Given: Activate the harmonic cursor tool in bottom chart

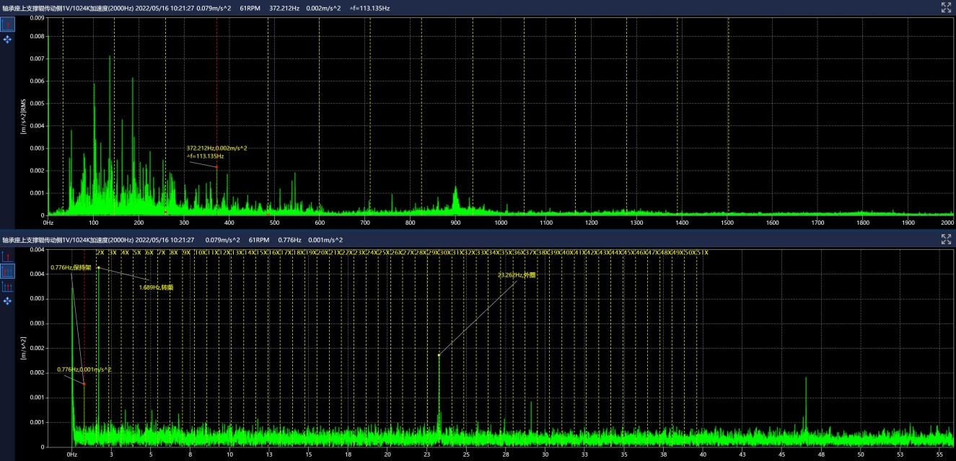Looking at the screenshot, I should tap(7, 272).
